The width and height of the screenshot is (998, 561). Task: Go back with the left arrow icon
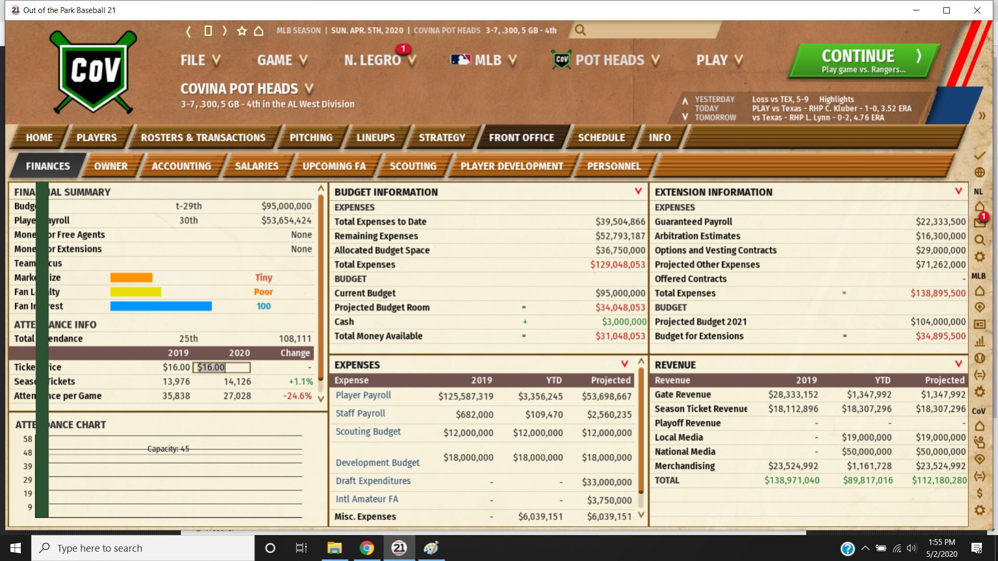188,31
